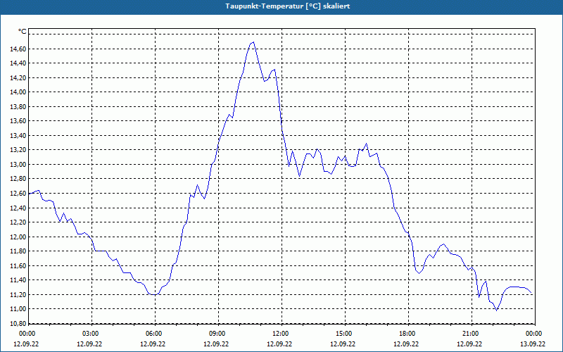Click the '15:00' time label

(x=344, y=334)
